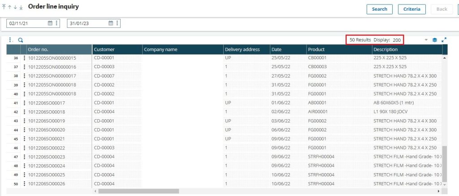Click the horizontal scrollbar thumb
The height and width of the screenshot is (196, 459).
point(139,191)
